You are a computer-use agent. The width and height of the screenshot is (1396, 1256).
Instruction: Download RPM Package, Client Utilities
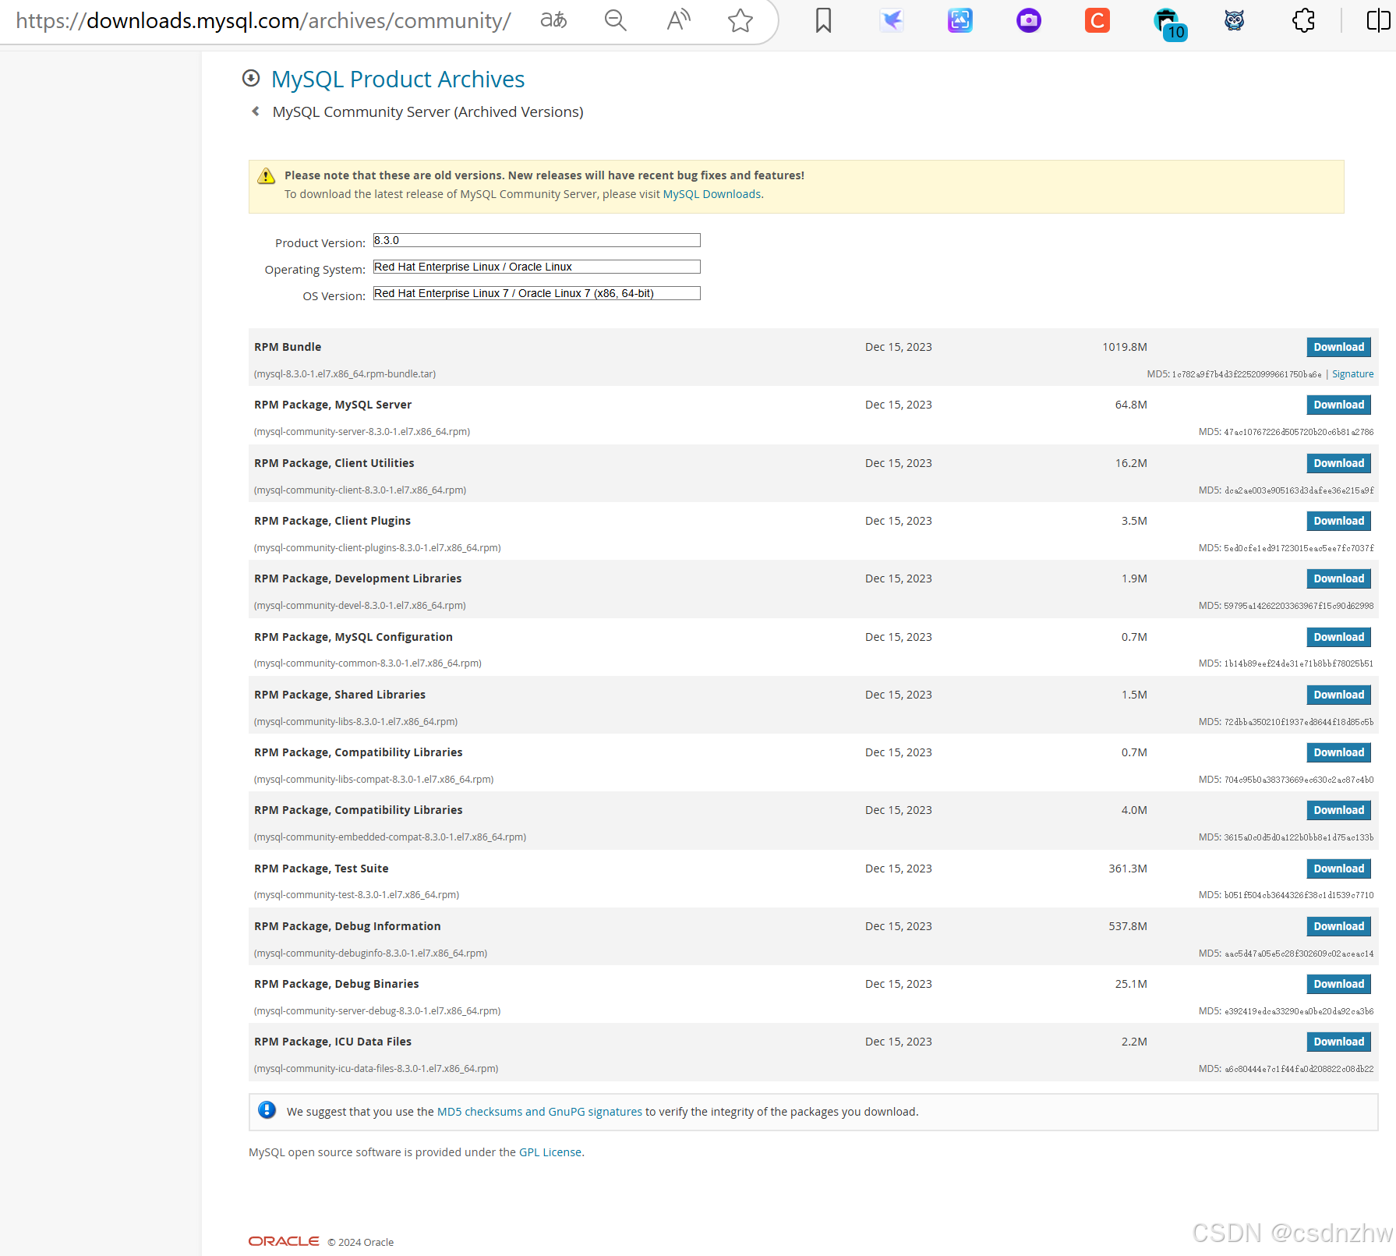pyautogui.click(x=1338, y=463)
